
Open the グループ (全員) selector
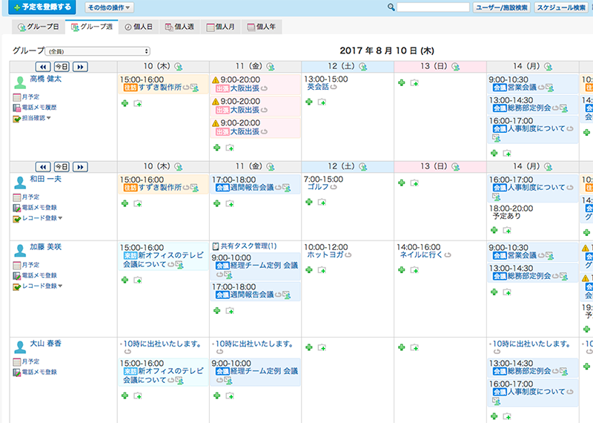tap(96, 51)
